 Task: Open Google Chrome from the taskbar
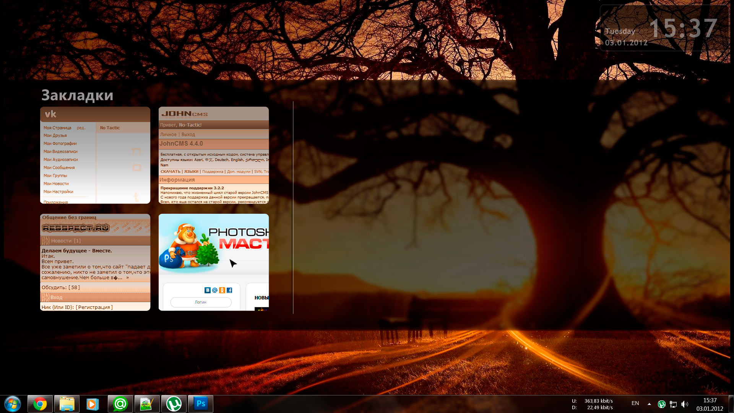(x=40, y=404)
